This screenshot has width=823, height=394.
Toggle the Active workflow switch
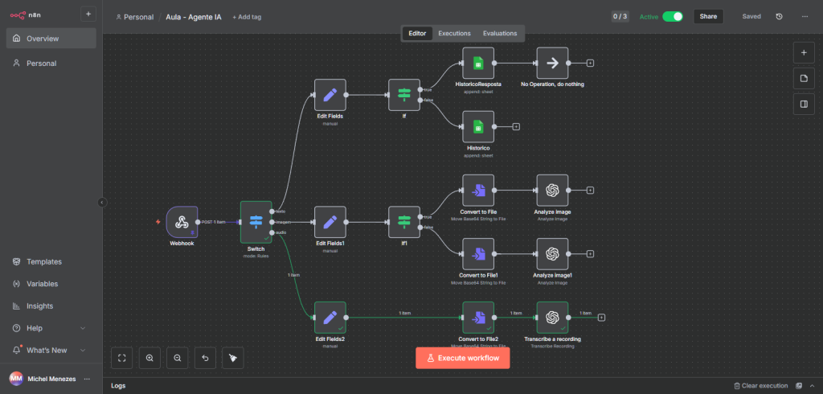coord(672,16)
